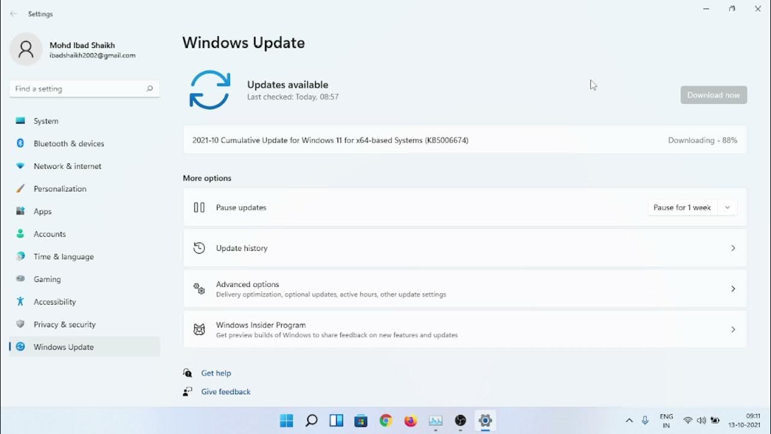Click the Apps icon in sidebar

[x=20, y=211]
